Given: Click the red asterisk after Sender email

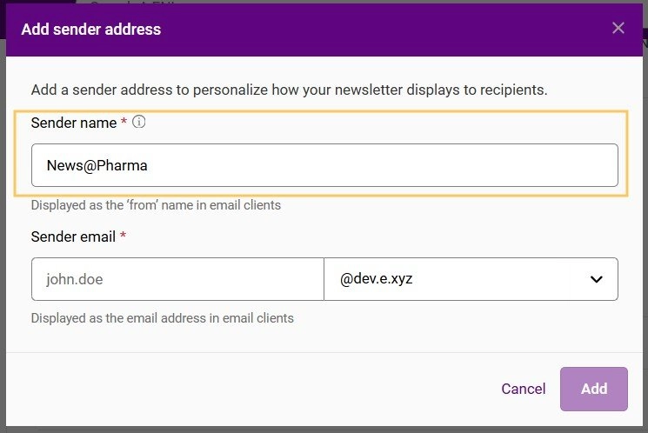Looking at the screenshot, I should click(x=124, y=236).
